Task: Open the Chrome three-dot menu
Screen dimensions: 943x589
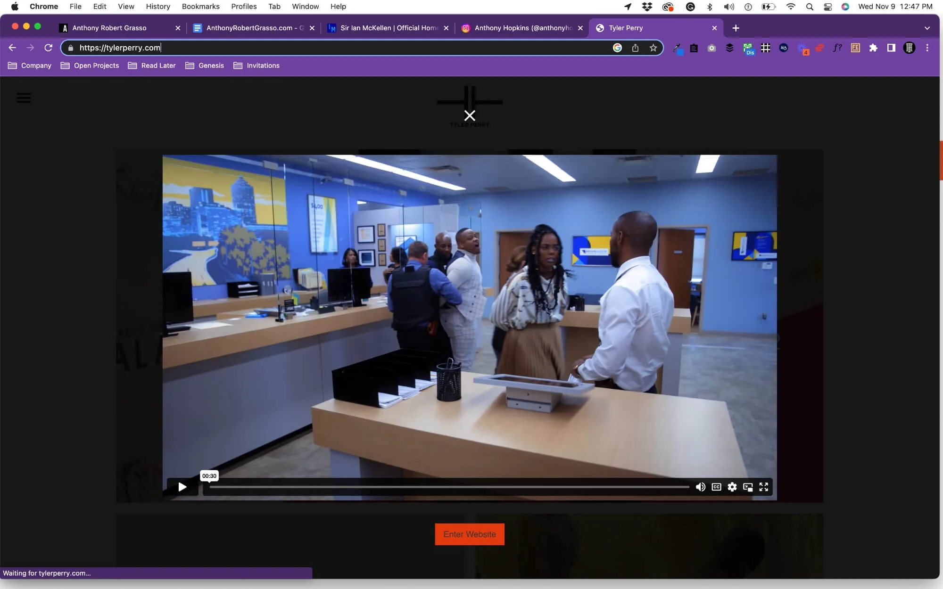Action: 927,48
